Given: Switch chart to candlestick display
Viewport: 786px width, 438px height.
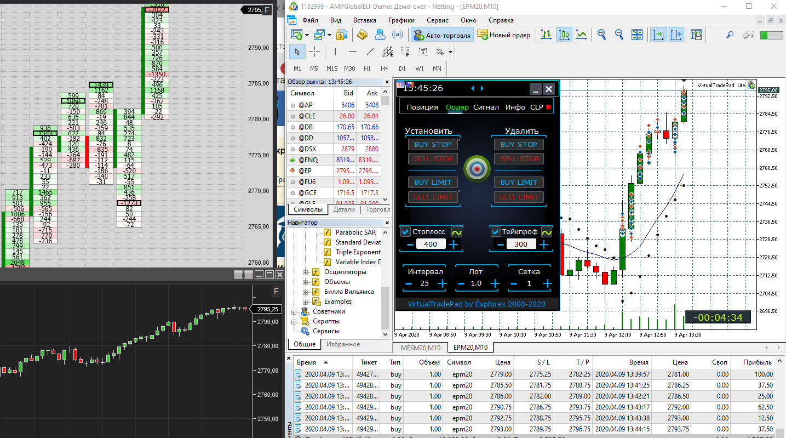Looking at the screenshot, I should pos(564,35).
